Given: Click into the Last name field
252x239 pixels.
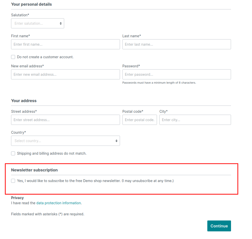Looking at the screenshot, I should pyautogui.click(x=177, y=44).
